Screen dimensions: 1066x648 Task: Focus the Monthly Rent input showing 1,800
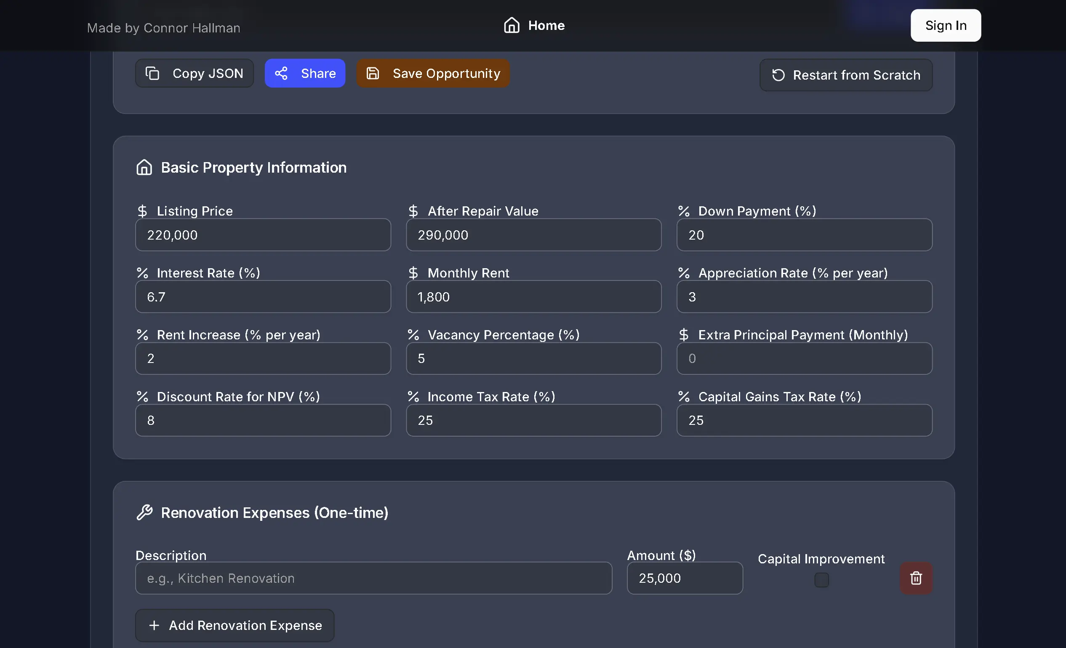click(533, 297)
